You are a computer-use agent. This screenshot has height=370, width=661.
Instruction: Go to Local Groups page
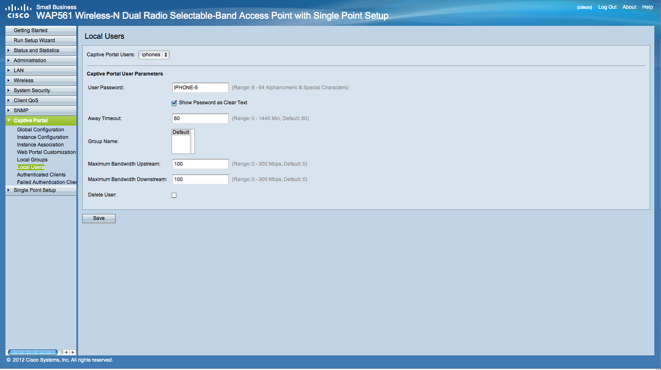pyautogui.click(x=32, y=160)
